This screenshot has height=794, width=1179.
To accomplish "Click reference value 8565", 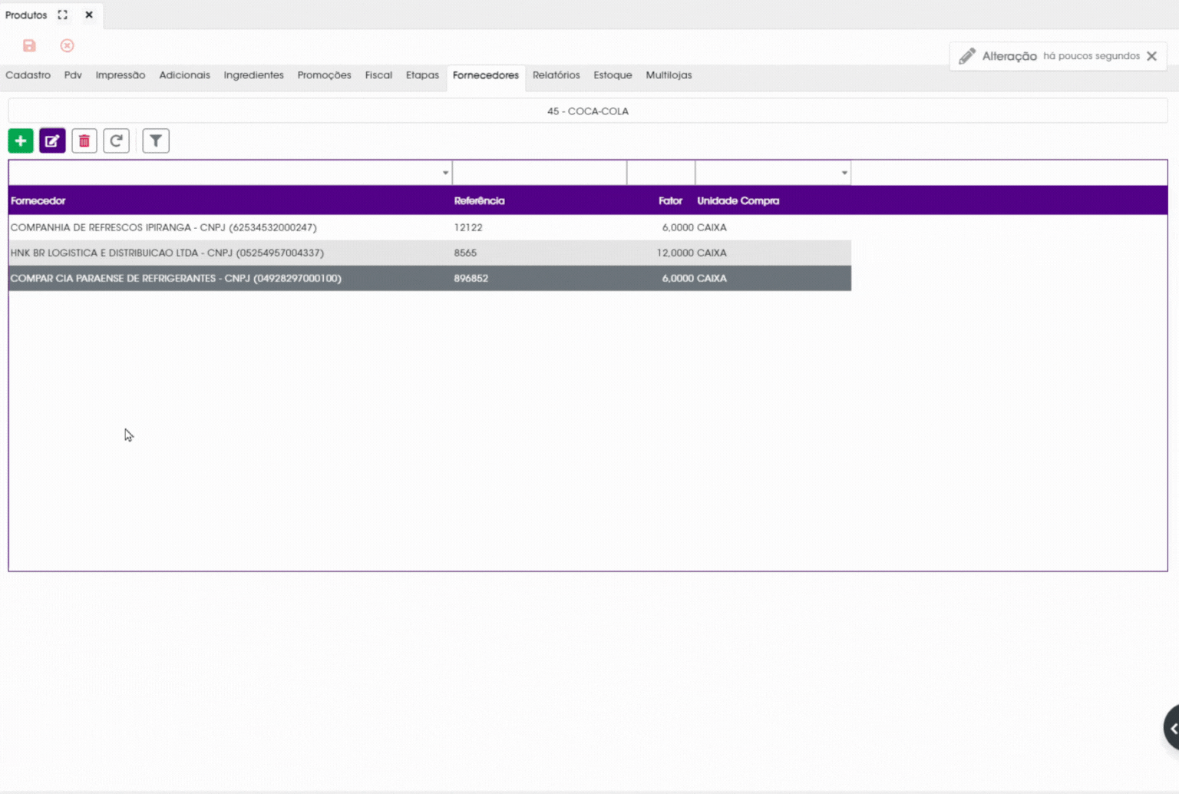I will (465, 253).
